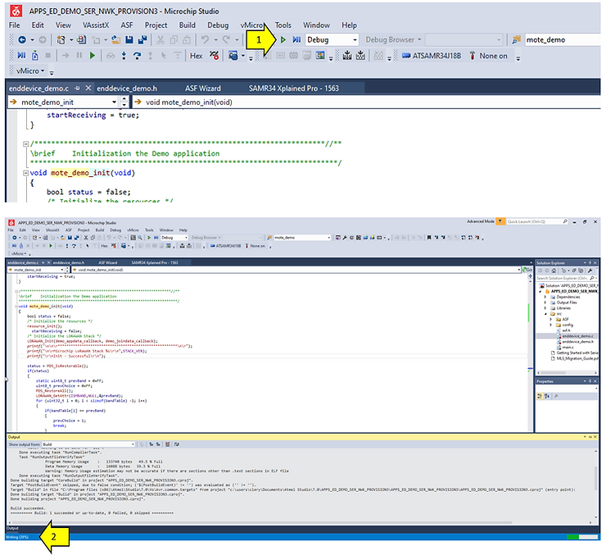Click Redo arrow in enlarged toolbar

(226, 39)
